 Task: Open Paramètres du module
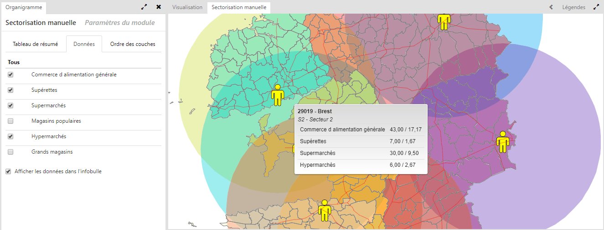120,22
